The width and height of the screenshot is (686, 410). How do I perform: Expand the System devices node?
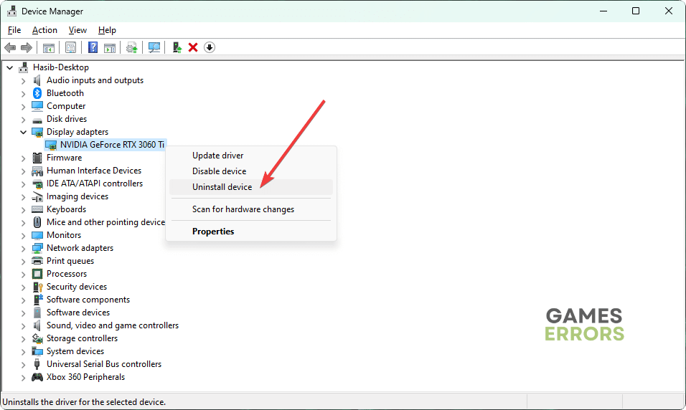(x=23, y=351)
